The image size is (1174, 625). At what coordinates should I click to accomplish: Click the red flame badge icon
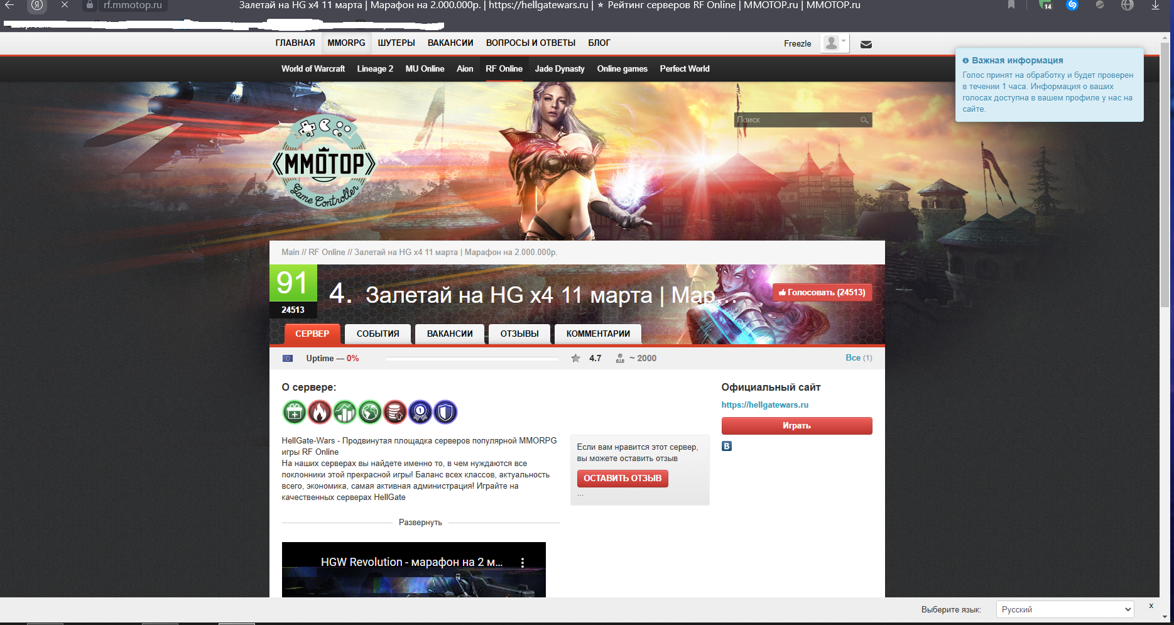(319, 412)
